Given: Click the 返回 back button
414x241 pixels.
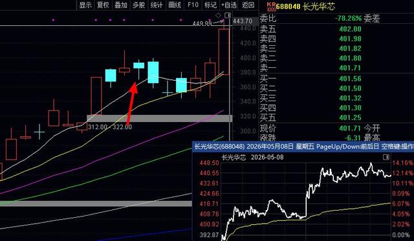Looking at the screenshot, I should click(248, 5).
